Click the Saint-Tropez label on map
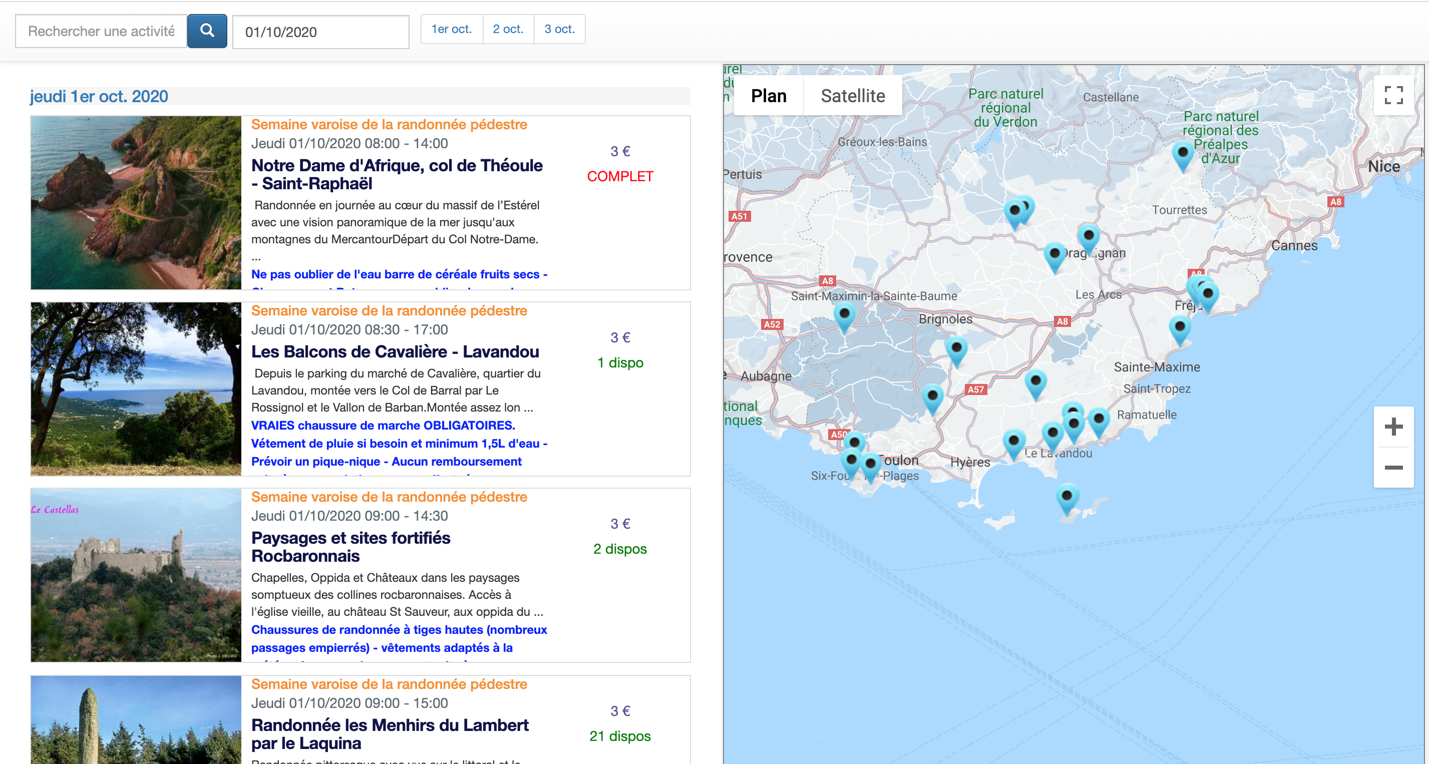 1157,389
